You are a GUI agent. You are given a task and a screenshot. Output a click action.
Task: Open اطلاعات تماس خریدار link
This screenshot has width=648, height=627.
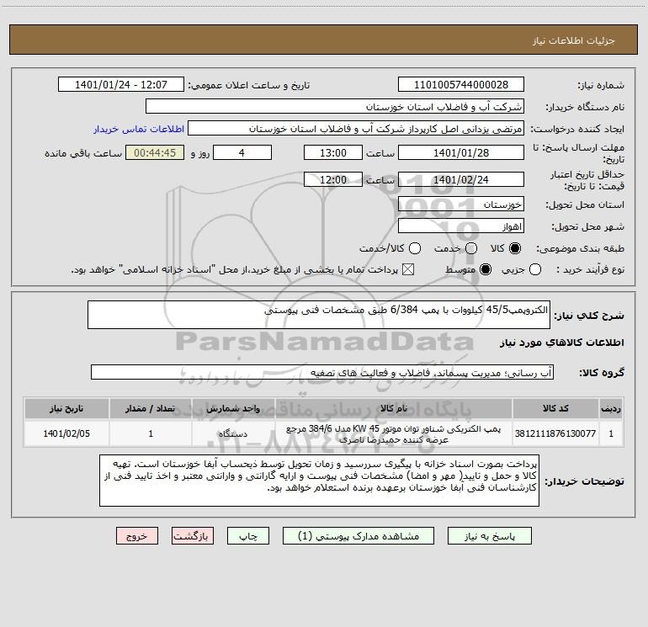coord(139,129)
